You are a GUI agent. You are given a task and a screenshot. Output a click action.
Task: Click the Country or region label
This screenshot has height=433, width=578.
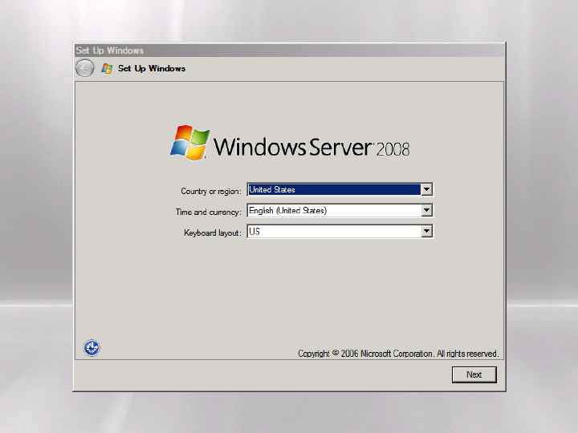click(211, 191)
